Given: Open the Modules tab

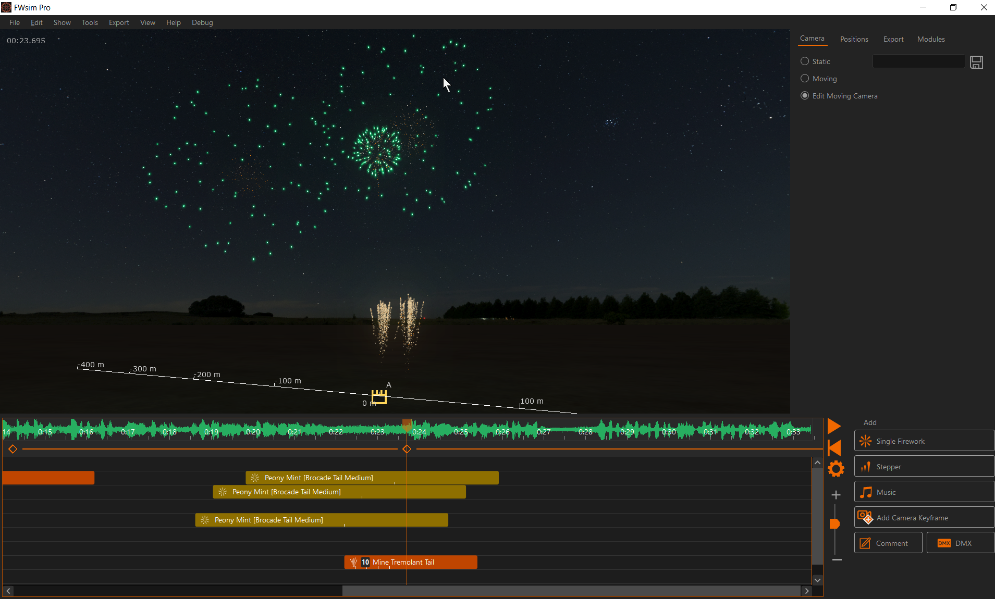Looking at the screenshot, I should [930, 39].
